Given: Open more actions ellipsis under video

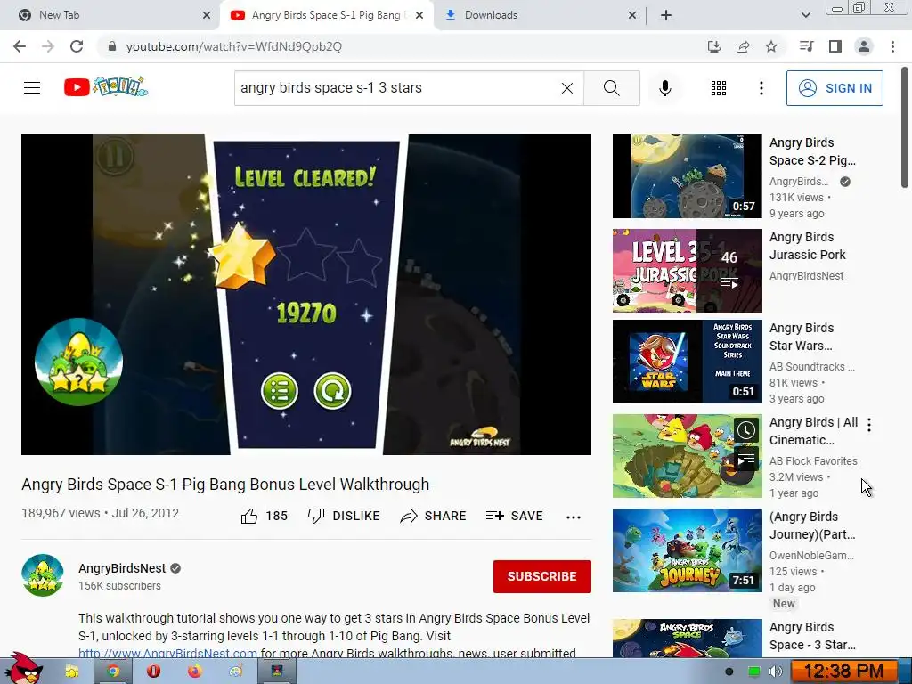Looking at the screenshot, I should pos(574,517).
